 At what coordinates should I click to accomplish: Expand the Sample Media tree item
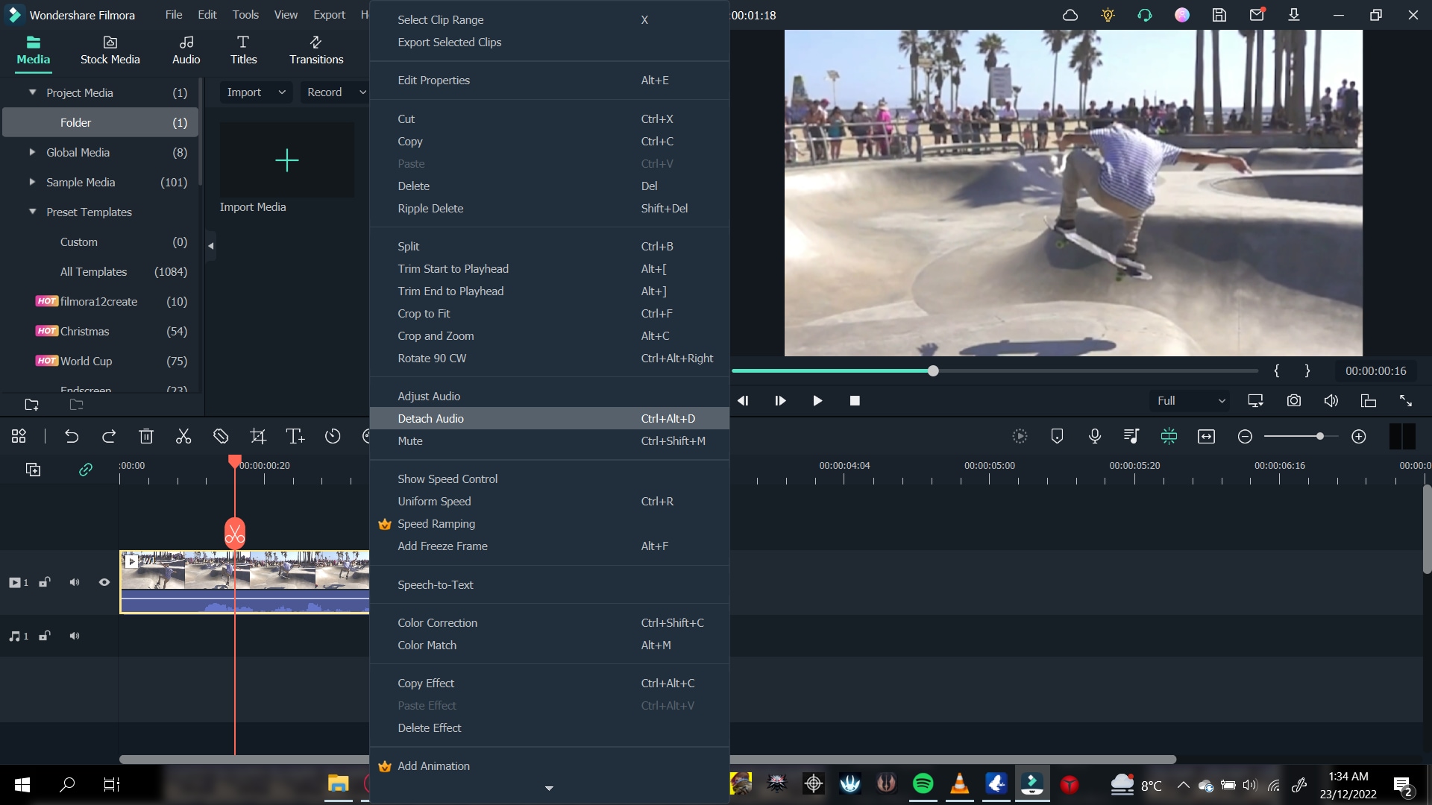[x=33, y=182]
